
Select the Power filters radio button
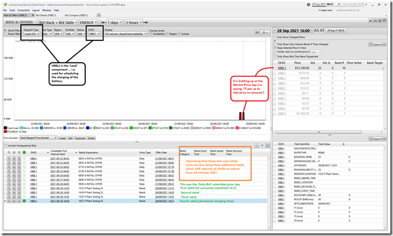(x=5, y=34)
